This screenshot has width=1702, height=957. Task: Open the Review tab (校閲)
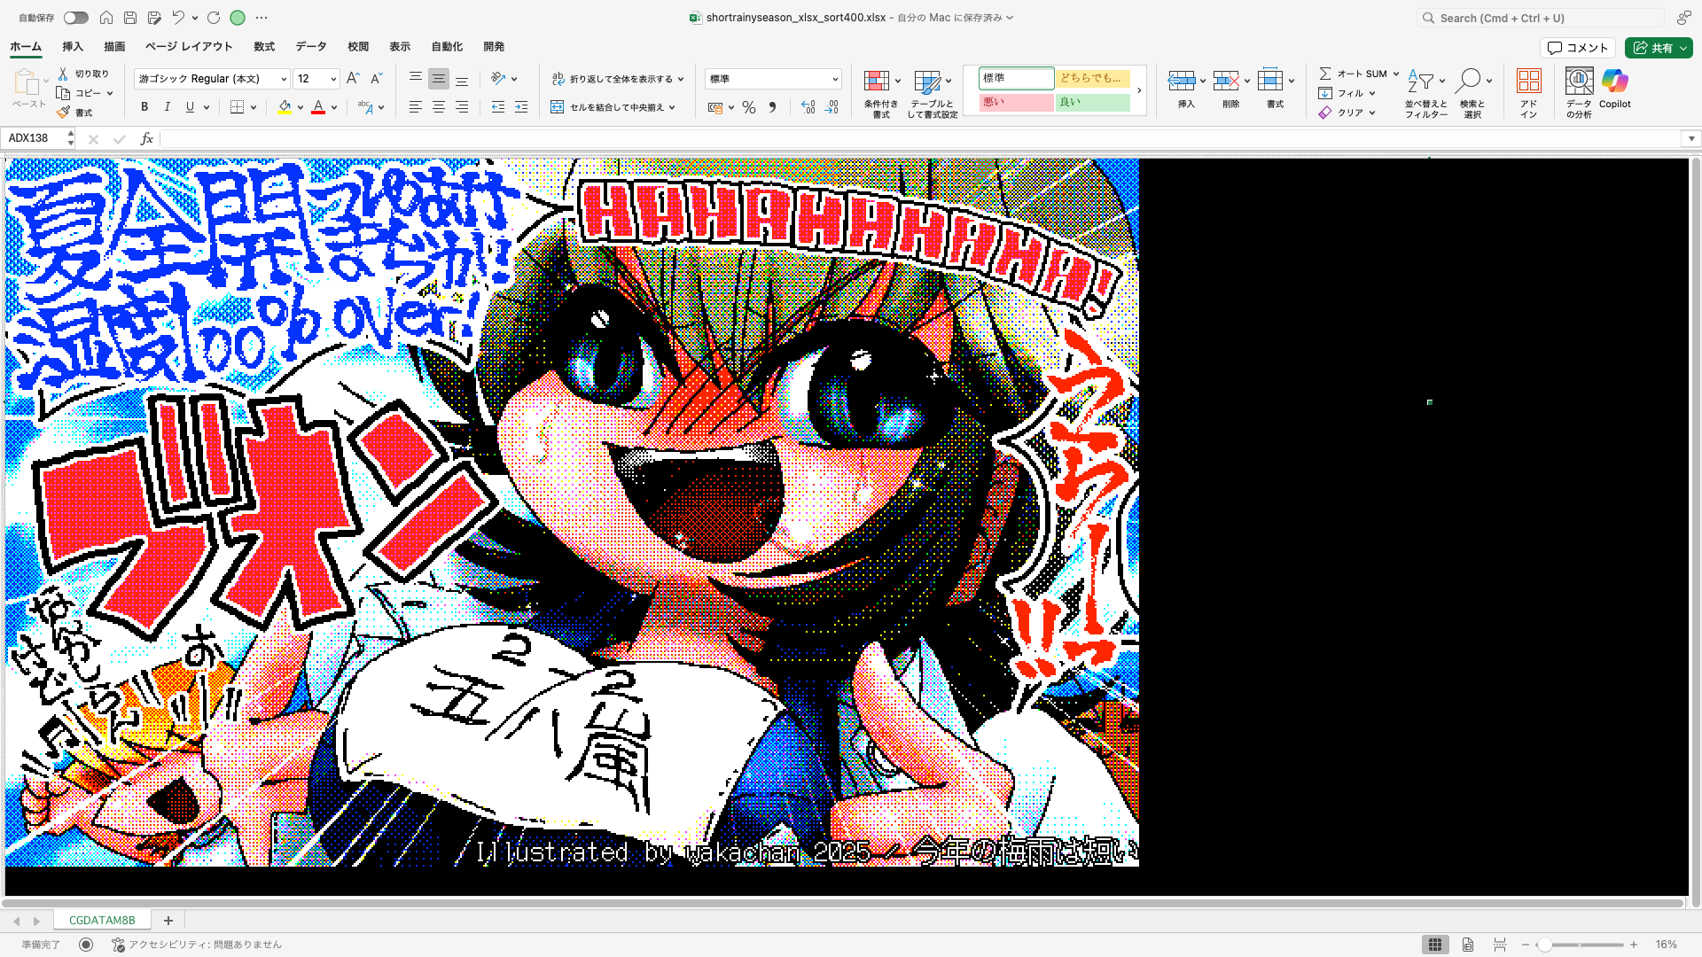(358, 47)
